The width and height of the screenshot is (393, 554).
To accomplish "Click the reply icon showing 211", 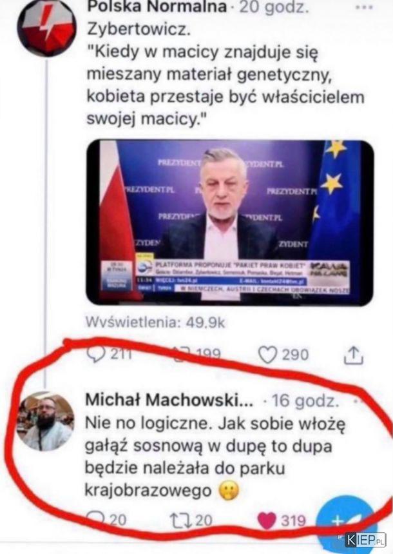I will tap(96, 354).
